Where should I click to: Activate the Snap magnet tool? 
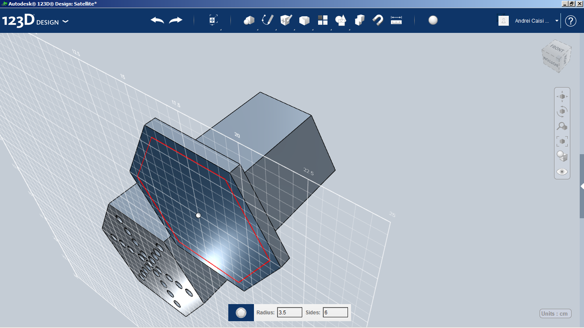pos(378,20)
